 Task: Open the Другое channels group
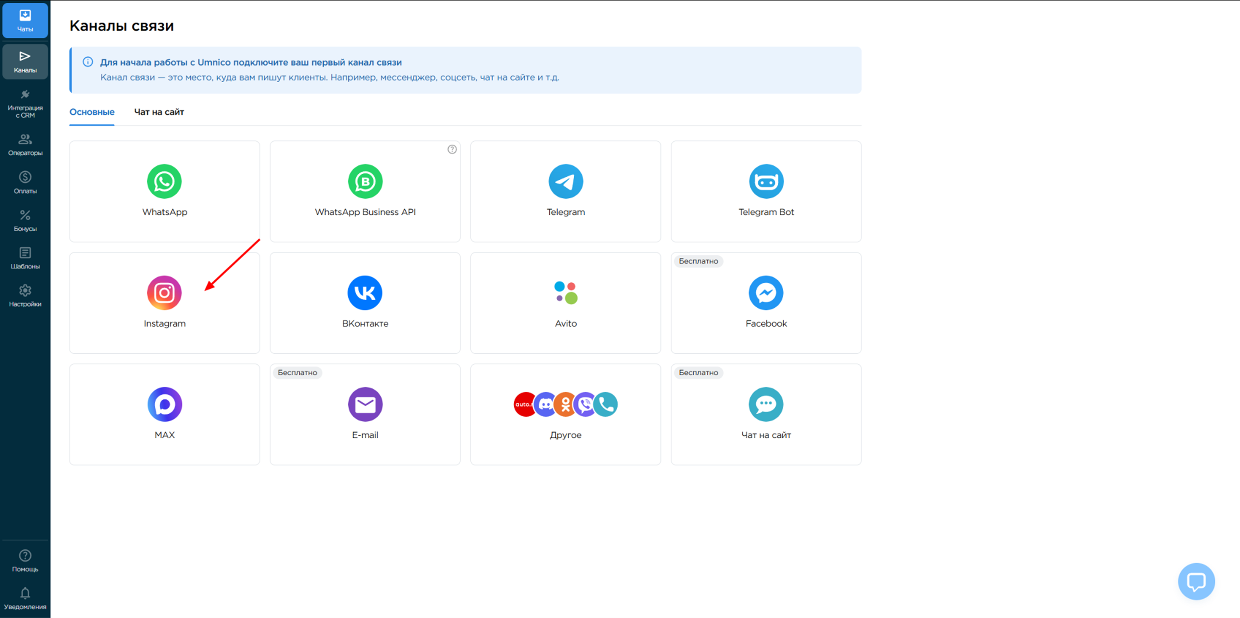[x=565, y=414]
